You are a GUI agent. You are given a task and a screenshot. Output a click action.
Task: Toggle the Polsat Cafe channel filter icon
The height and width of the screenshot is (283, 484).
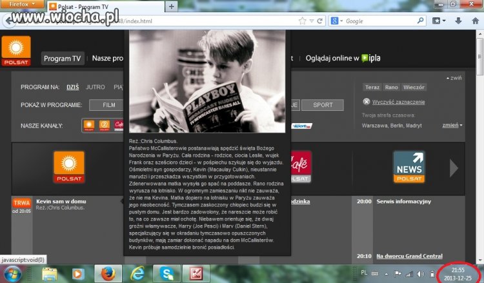pos(119,126)
